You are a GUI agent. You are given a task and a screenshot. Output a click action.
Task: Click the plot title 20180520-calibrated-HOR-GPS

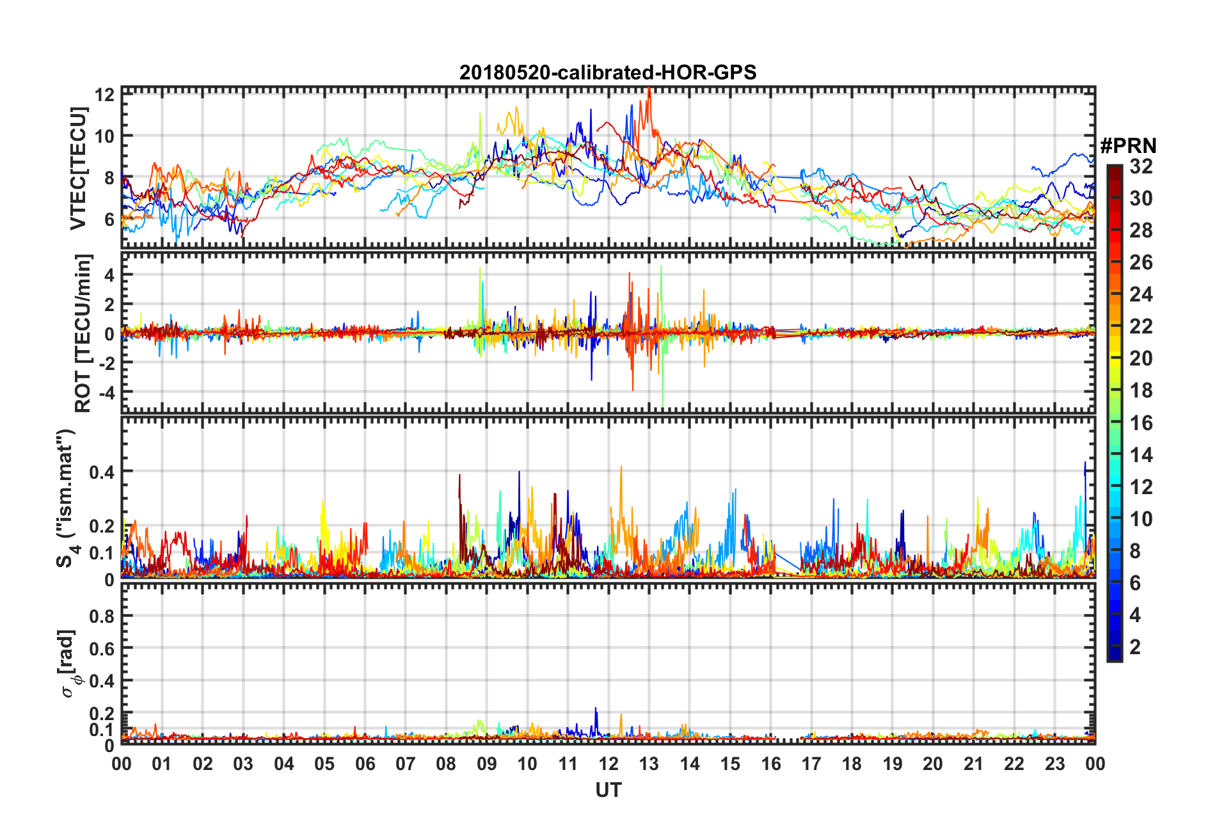(608, 72)
